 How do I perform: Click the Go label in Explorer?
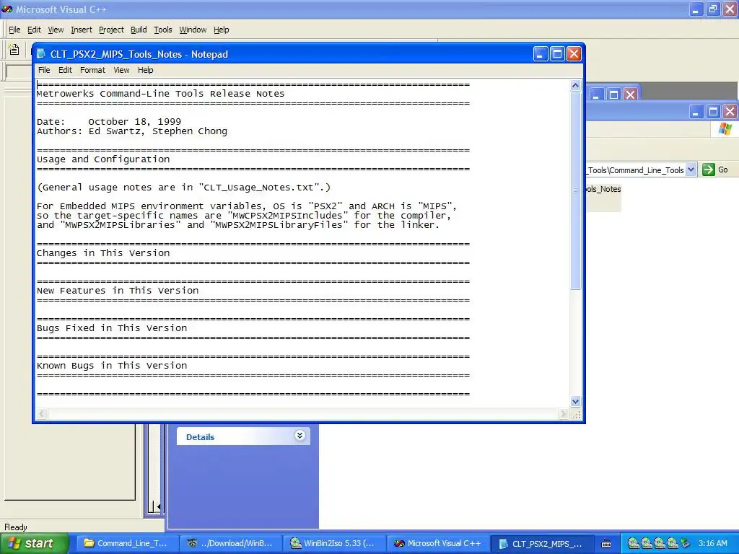click(723, 170)
